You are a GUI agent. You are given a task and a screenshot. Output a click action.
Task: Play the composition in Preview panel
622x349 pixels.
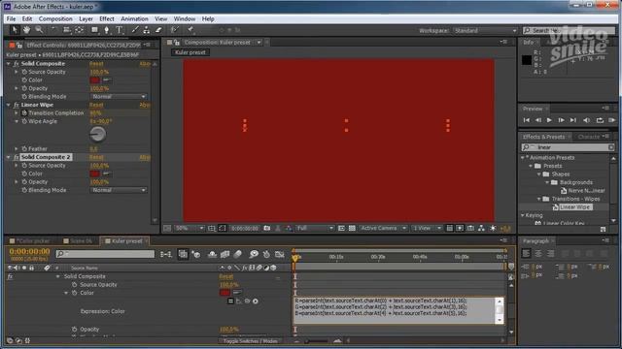(549, 120)
